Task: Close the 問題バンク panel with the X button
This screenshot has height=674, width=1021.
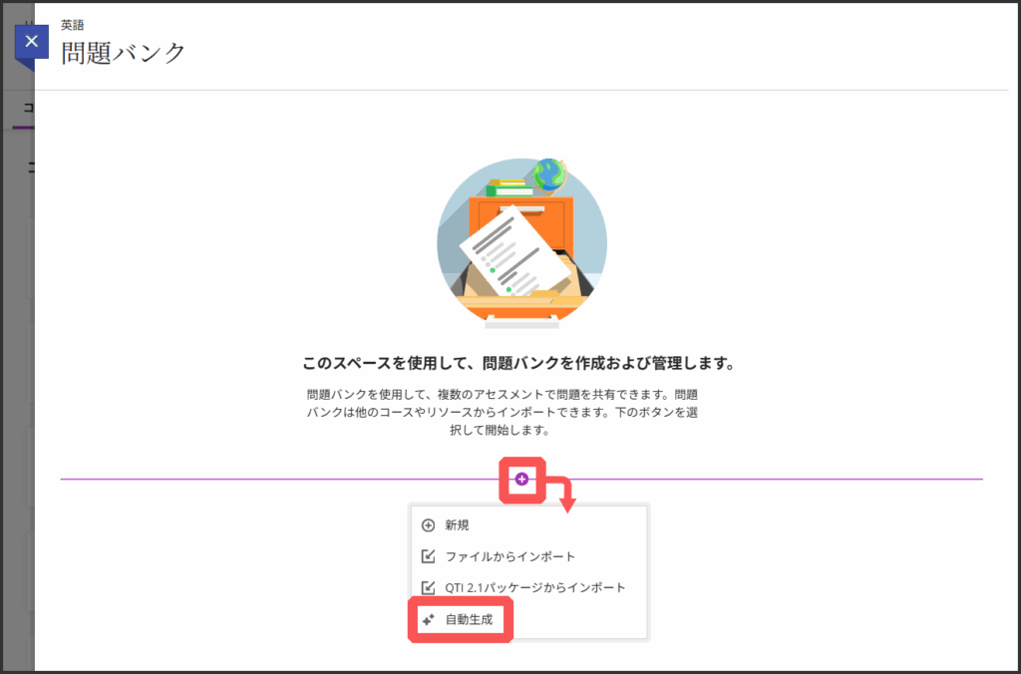Action: (x=32, y=42)
